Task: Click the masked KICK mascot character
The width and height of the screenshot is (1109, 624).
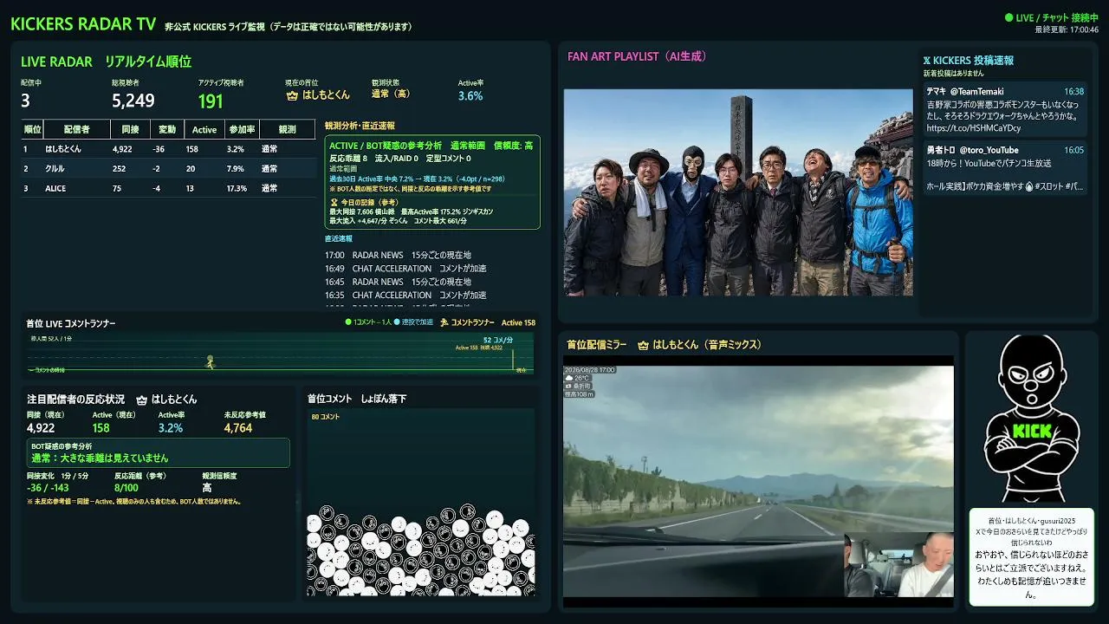Action: (1030, 419)
